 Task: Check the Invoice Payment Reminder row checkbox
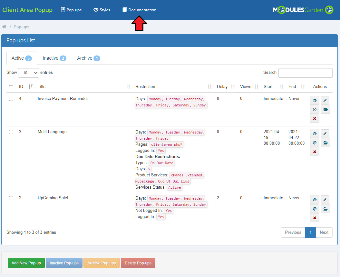tap(11, 99)
